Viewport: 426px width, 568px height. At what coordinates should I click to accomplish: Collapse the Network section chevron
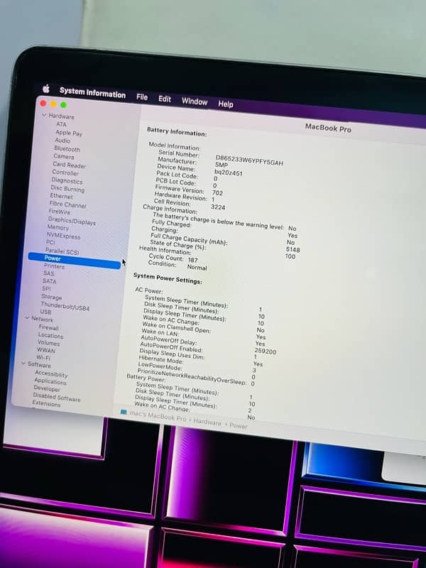(27, 319)
